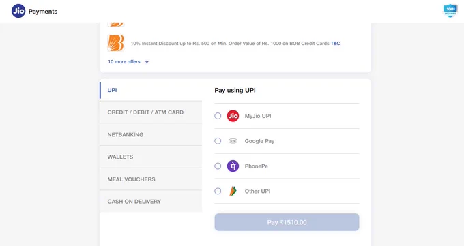Click the red MyJio UPI logo

tap(233, 116)
